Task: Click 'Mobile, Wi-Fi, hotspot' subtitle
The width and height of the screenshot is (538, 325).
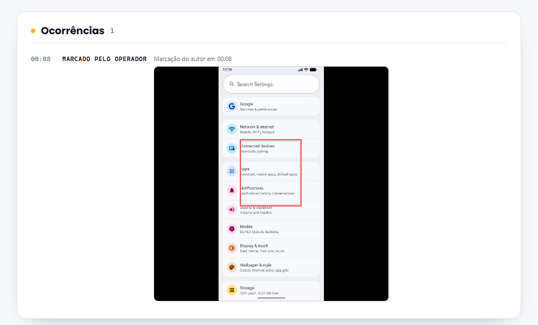Action: pos(257,132)
